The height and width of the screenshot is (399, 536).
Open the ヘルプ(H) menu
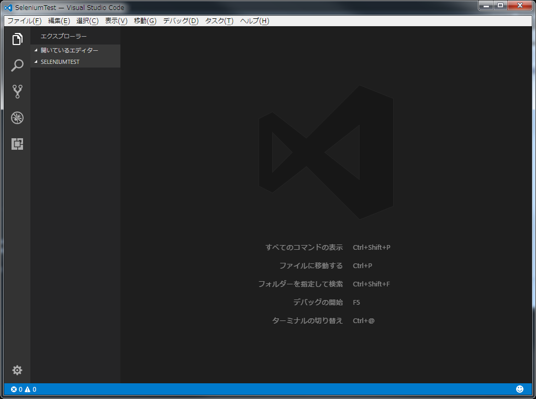pyautogui.click(x=255, y=21)
